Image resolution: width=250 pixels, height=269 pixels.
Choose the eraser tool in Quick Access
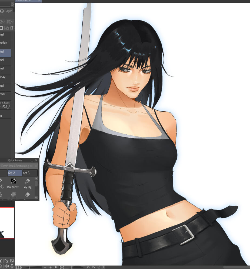(27, 195)
